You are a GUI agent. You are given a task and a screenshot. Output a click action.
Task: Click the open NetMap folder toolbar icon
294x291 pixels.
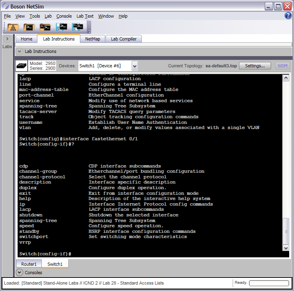click(x=13, y=27)
